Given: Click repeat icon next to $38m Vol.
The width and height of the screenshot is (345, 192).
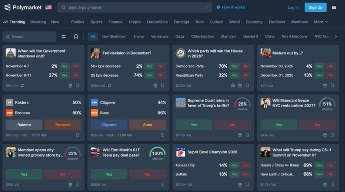Looking at the screenshot, I should click(x=109, y=86).
